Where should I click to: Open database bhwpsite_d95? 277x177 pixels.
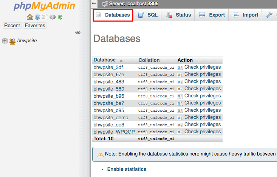[x=109, y=111]
